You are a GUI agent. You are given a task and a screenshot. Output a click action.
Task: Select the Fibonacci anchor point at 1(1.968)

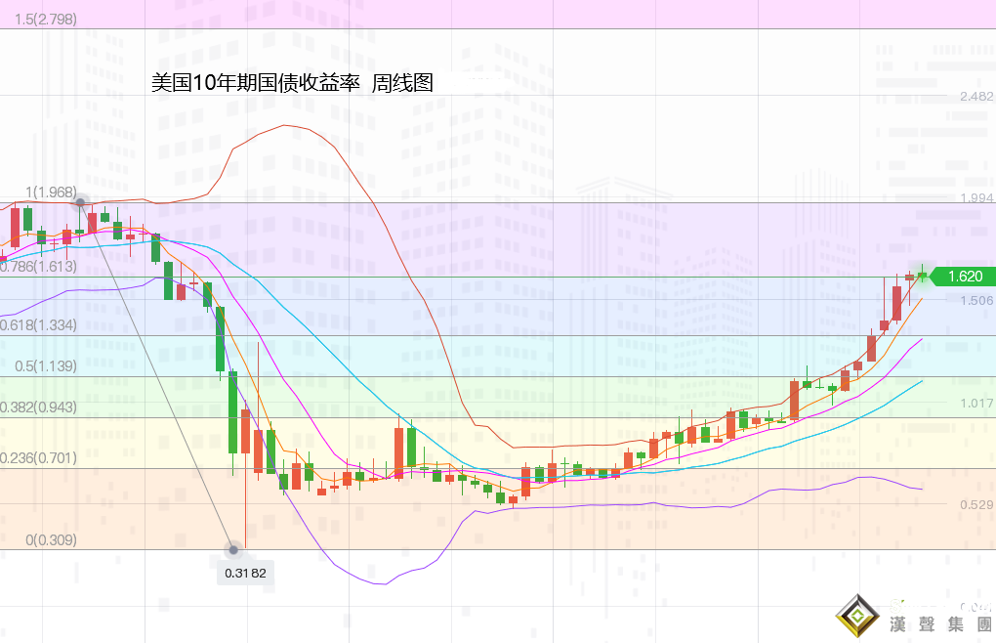(80, 202)
